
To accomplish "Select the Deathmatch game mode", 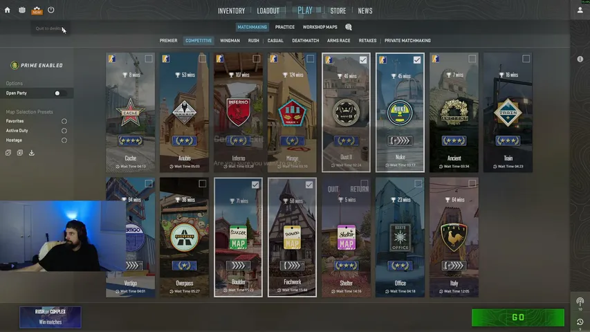I will pyautogui.click(x=306, y=41).
